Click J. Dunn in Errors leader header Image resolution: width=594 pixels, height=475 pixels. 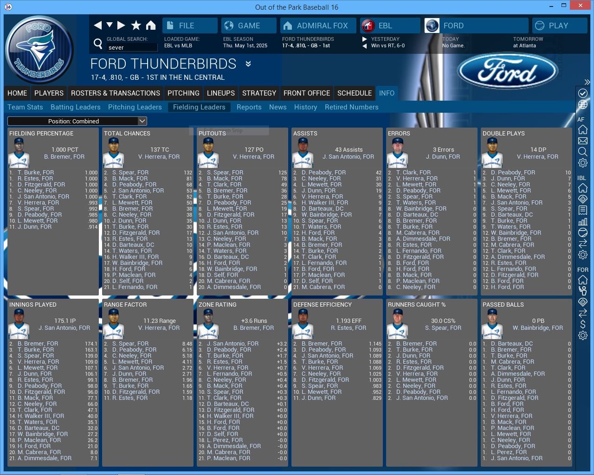443,157
